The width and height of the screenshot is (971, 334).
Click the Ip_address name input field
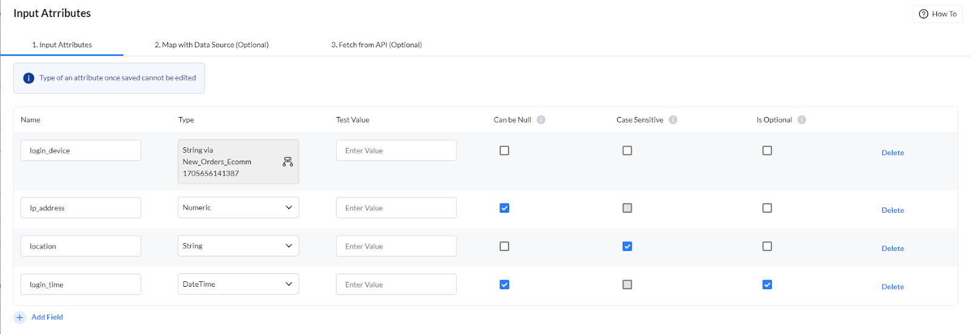point(81,208)
